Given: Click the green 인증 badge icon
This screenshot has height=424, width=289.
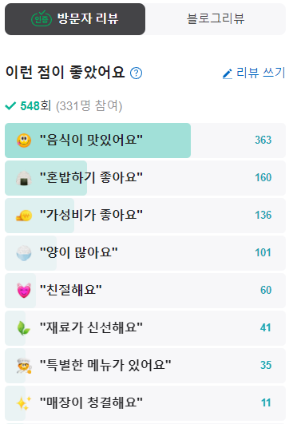Looking at the screenshot, I should click(42, 18).
